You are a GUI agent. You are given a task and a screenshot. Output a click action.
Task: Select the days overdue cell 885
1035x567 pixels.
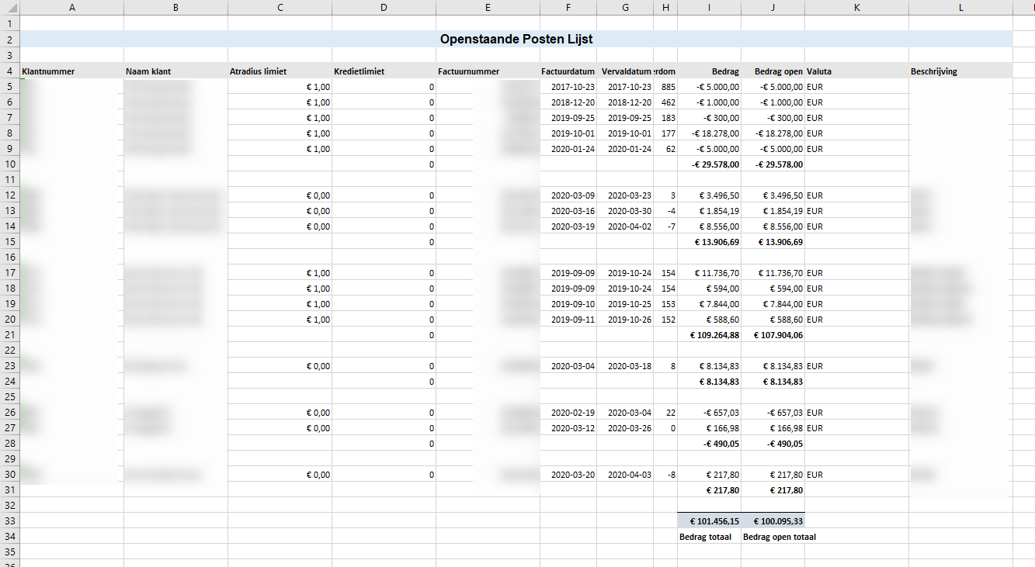point(665,86)
